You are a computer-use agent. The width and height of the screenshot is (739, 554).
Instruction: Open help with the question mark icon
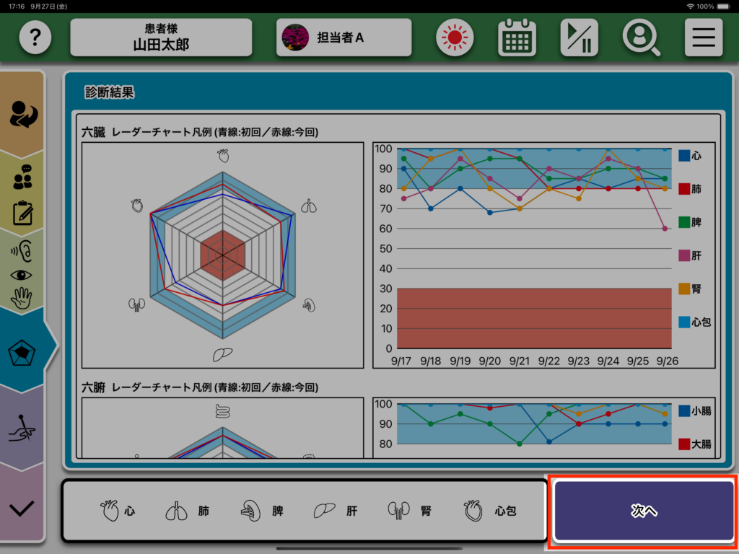click(35, 38)
